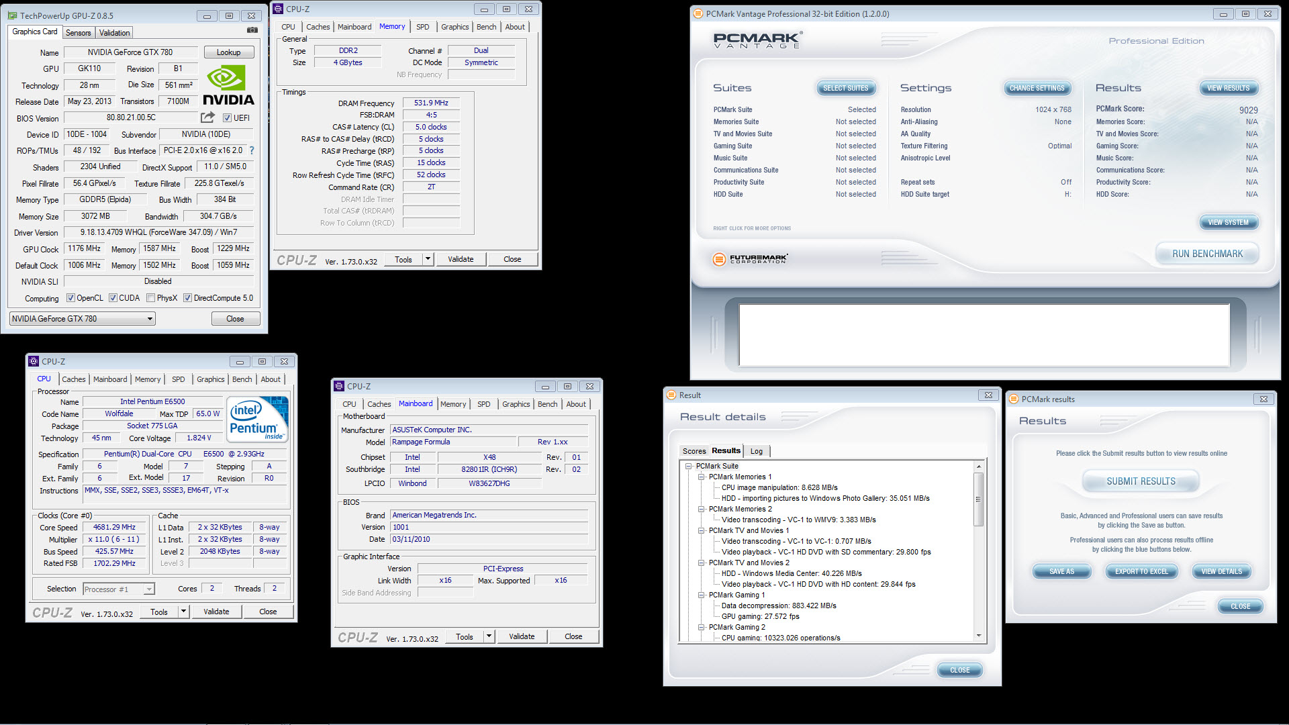This screenshot has width=1289, height=725.
Task: Click the SELECT SUITES button
Action: coord(845,88)
